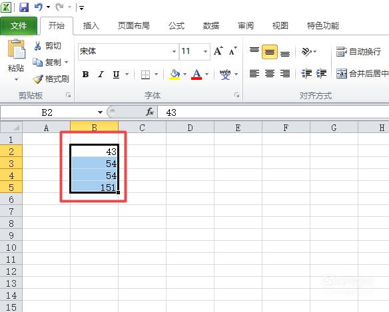Toggle Bold formatting
Screen dimensions: 389x312
85,74
